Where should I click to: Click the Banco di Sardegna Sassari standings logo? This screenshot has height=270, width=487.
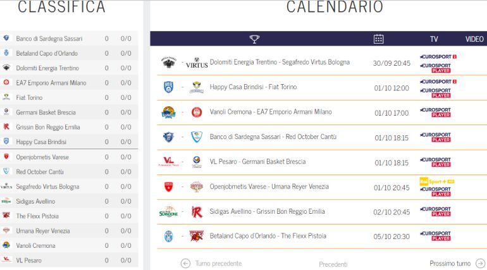click(x=6, y=38)
